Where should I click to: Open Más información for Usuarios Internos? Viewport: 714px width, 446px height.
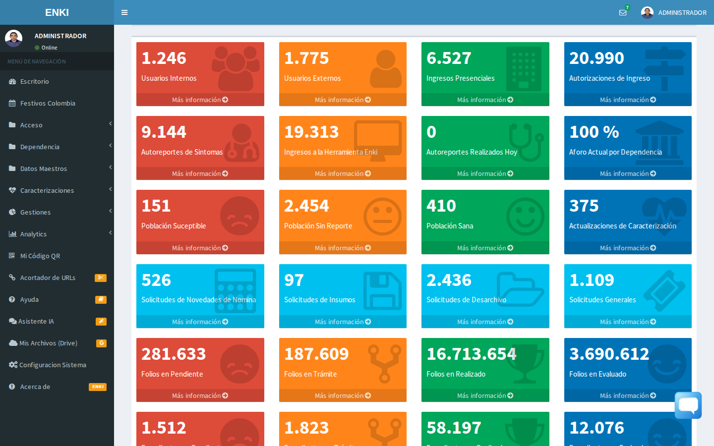tap(200, 100)
